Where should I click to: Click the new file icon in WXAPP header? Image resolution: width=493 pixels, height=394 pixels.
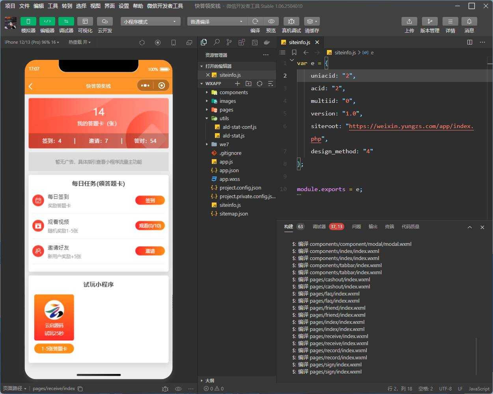pos(237,84)
